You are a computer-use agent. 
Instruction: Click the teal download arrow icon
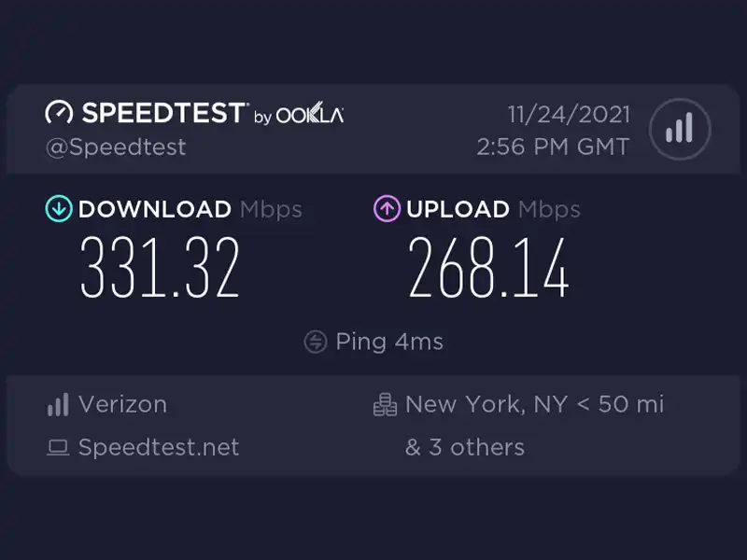click(x=59, y=208)
